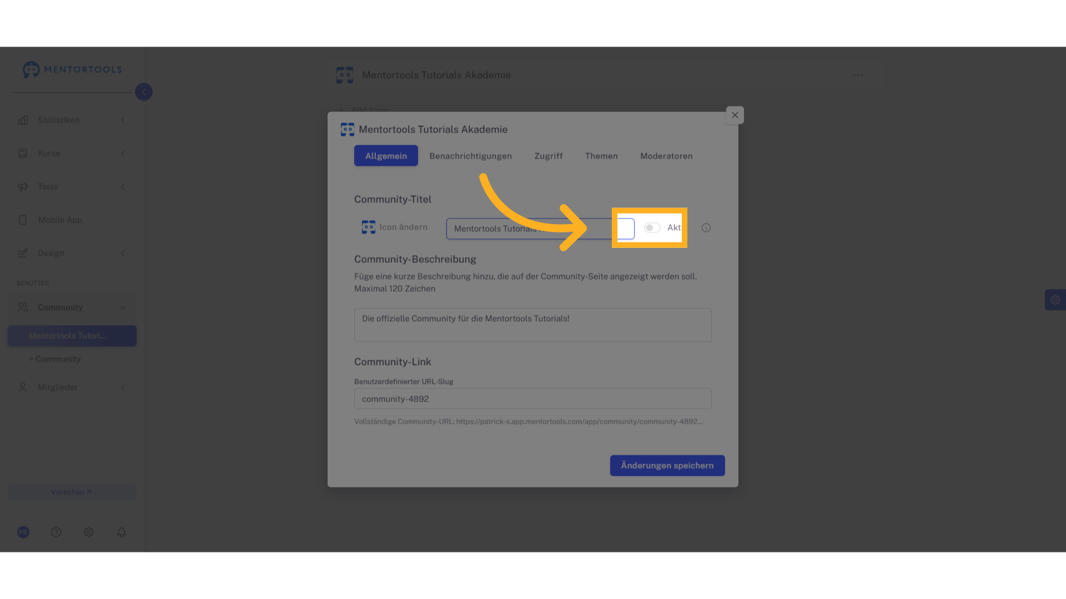1066x599 pixels.
Task: Open the Vorschau preview link
Action: tap(72, 493)
